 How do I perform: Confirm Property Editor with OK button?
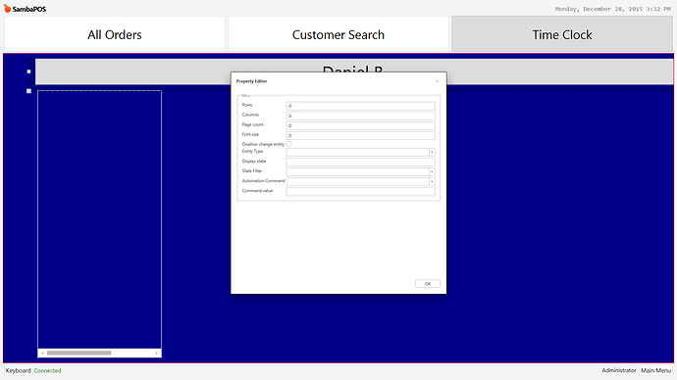428,283
